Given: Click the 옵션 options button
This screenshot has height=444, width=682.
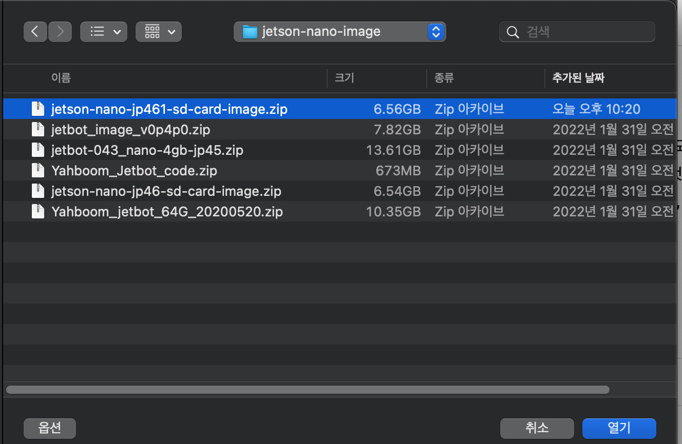Looking at the screenshot, I should pos(50,428).
